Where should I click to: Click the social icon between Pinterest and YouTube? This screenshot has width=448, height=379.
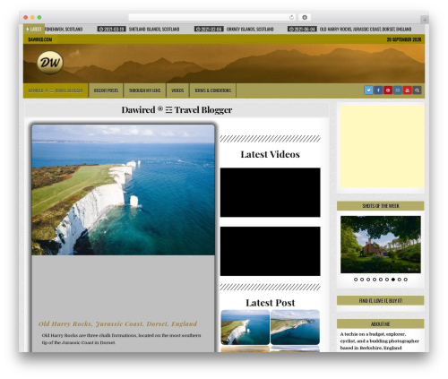[x=398, y=90]
